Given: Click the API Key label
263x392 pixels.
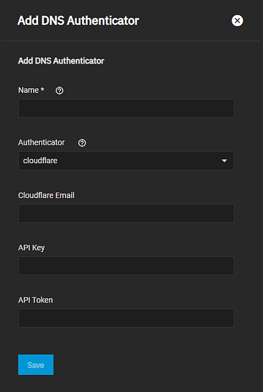Looking at the screenshot, I should pos(31,248).
